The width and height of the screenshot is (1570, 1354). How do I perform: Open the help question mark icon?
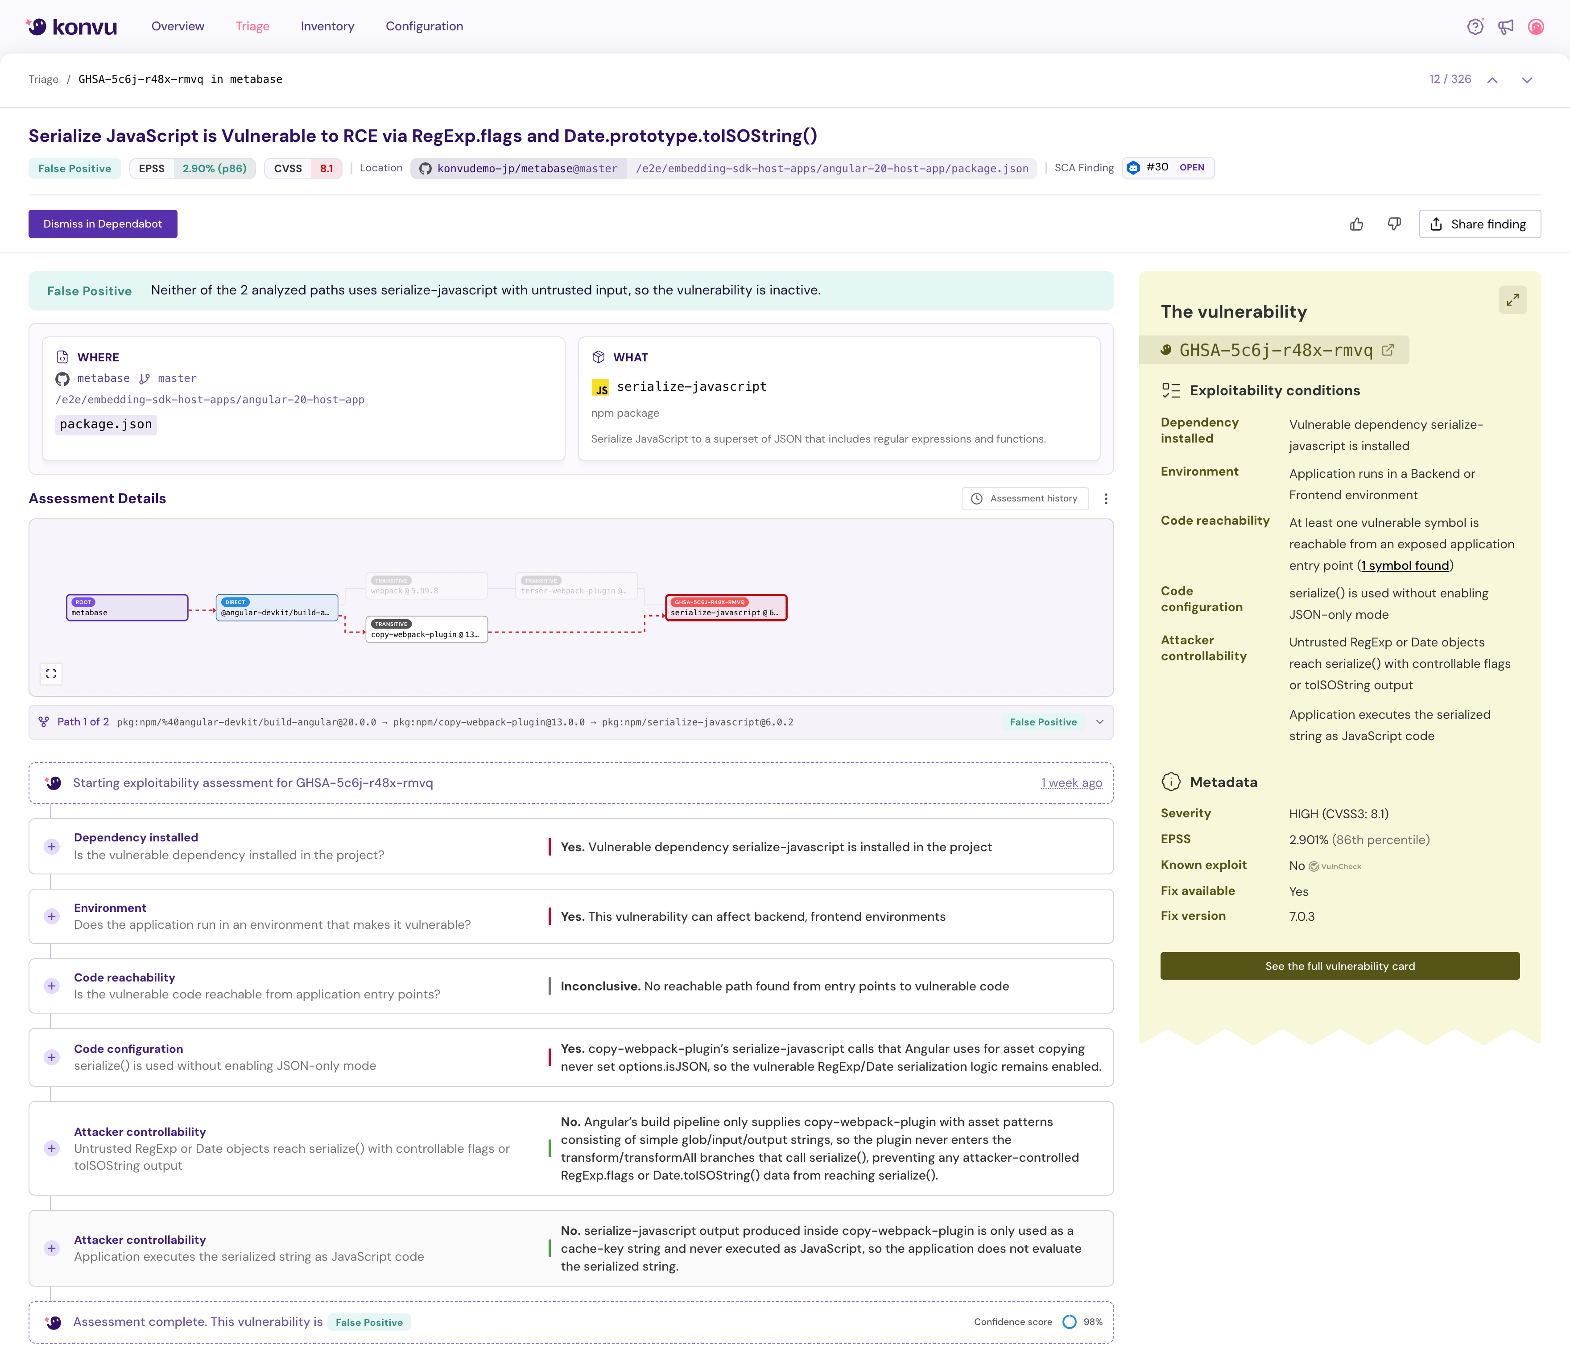[x=1475, y=26]
